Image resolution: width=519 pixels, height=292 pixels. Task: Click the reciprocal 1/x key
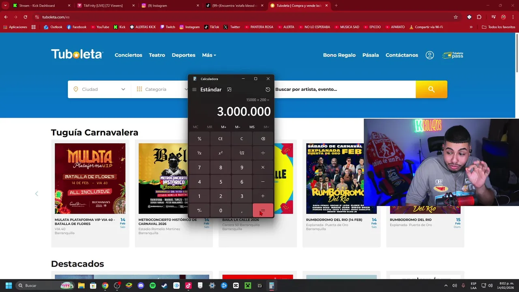coord(199,153)
